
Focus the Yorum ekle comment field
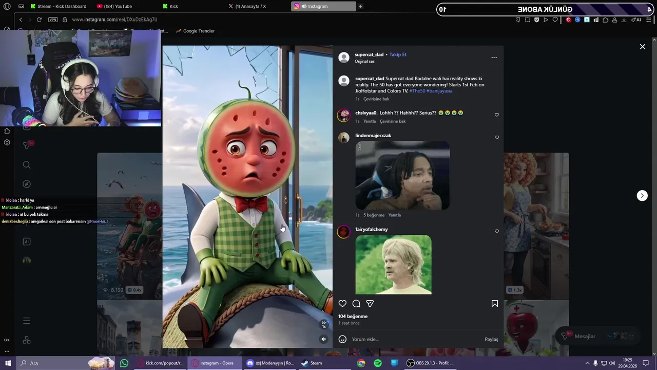tap(416, 339)
